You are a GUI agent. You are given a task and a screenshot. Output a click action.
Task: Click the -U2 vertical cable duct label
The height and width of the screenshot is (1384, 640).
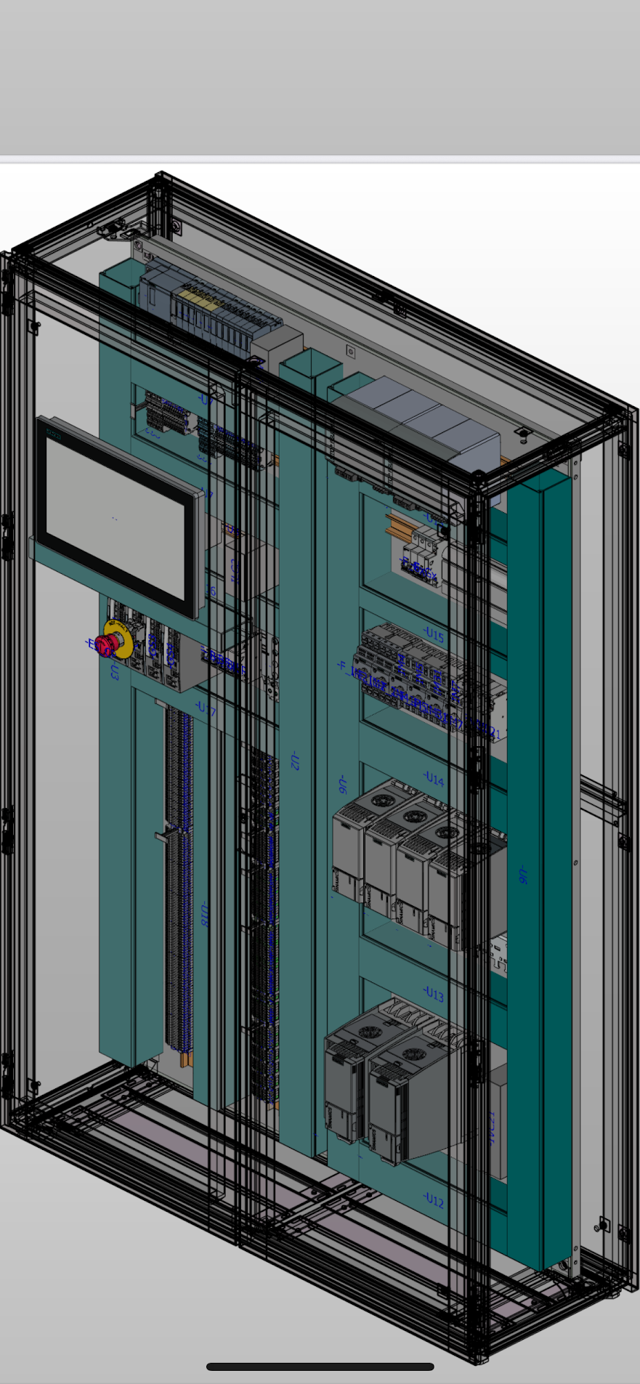click(294, 761)
